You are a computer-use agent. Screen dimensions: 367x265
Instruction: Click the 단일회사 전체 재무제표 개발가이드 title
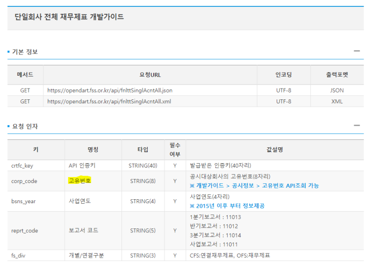[69, 17]
